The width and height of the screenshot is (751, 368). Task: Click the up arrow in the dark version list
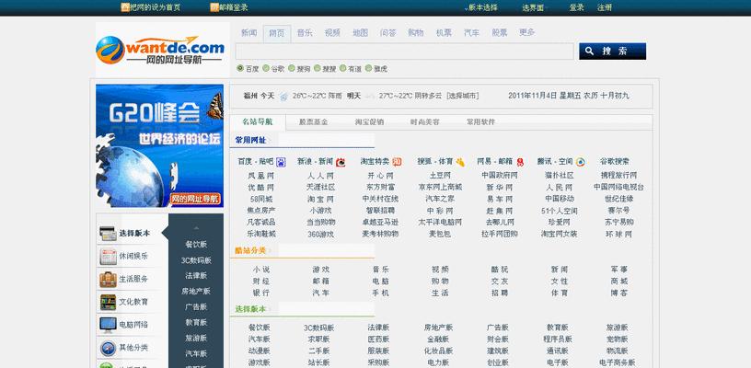[196, 228]
